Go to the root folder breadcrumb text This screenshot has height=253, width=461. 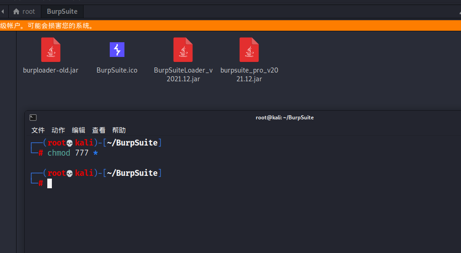coord(28,11)
